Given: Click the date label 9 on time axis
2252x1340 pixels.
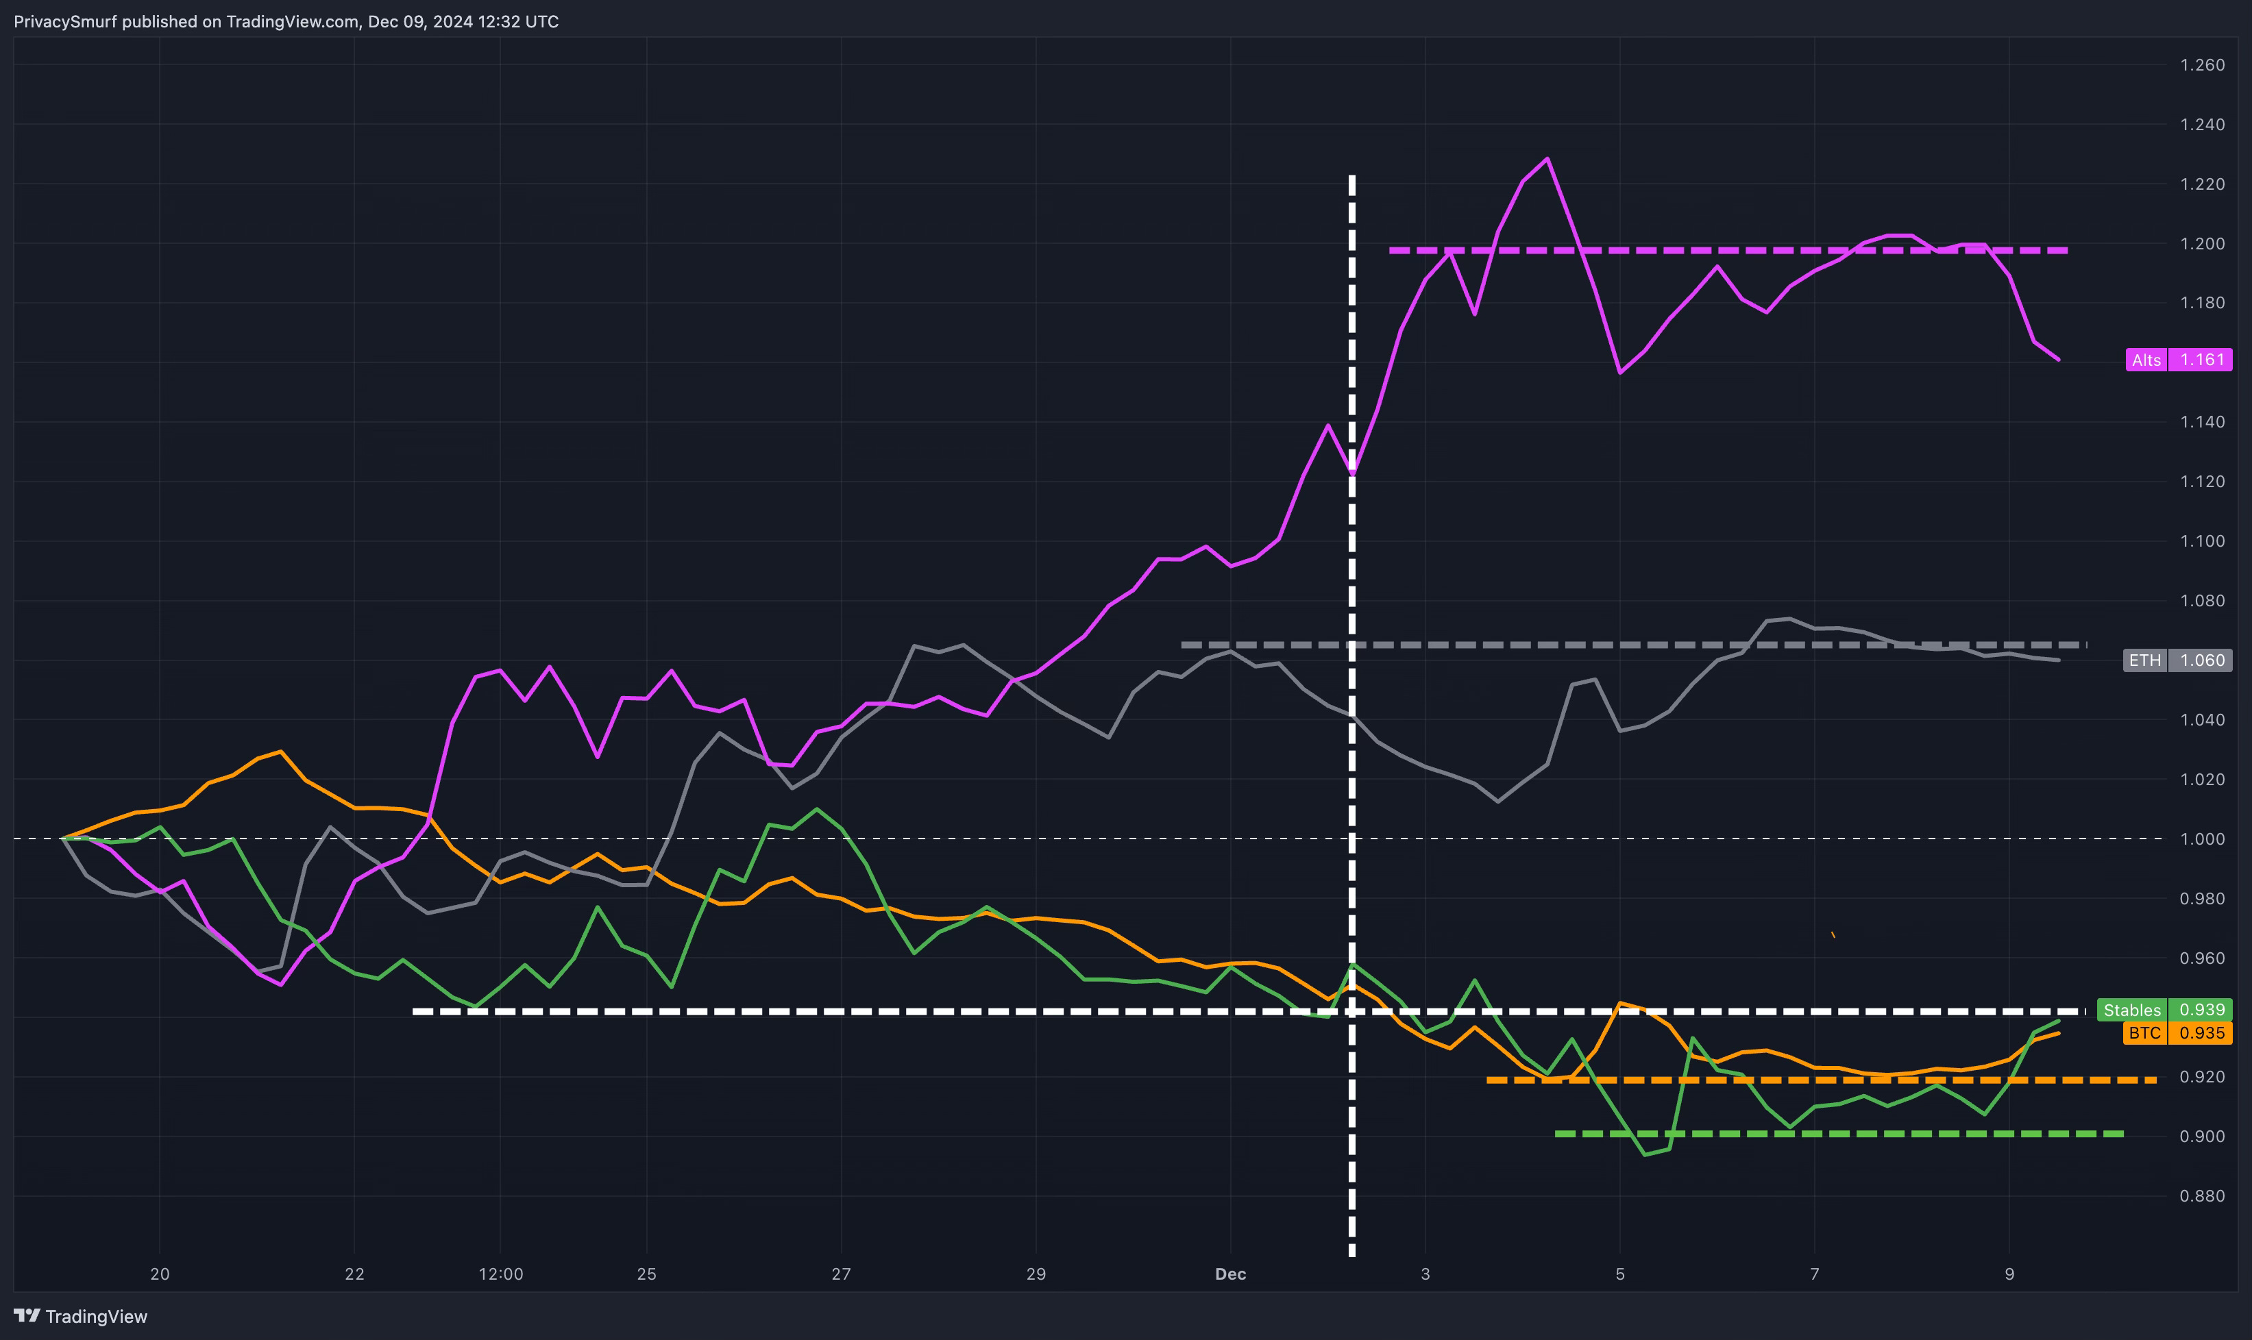Looking at the screenshot, I should pos(2009,1274).
